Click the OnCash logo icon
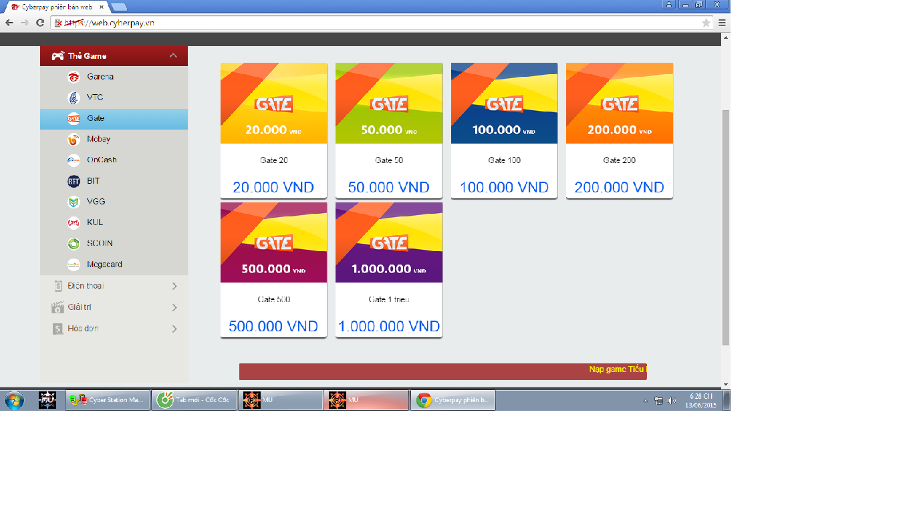Screen dimensions: 913x513 tap(74, 160)
